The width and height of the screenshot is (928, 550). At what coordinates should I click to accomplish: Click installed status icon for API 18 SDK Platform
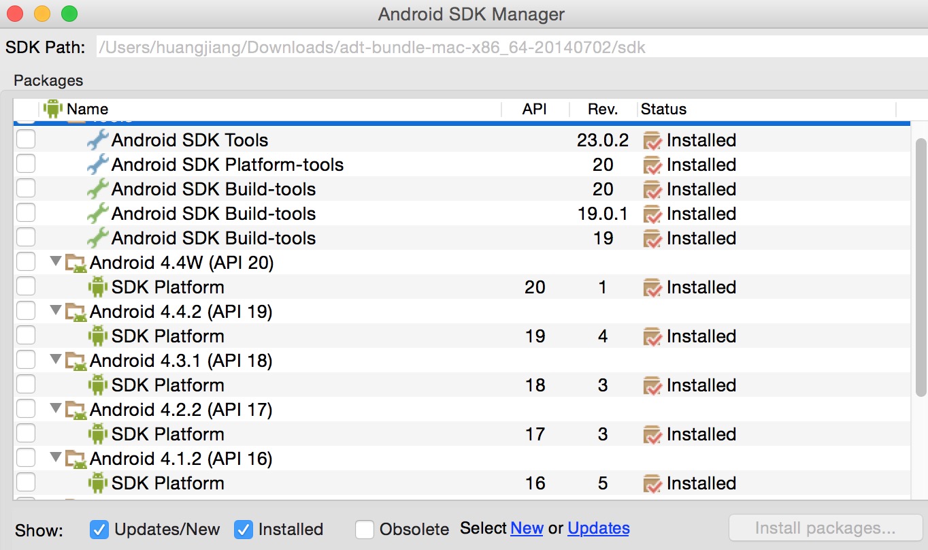pyautogui.click(x=652, y=386)
